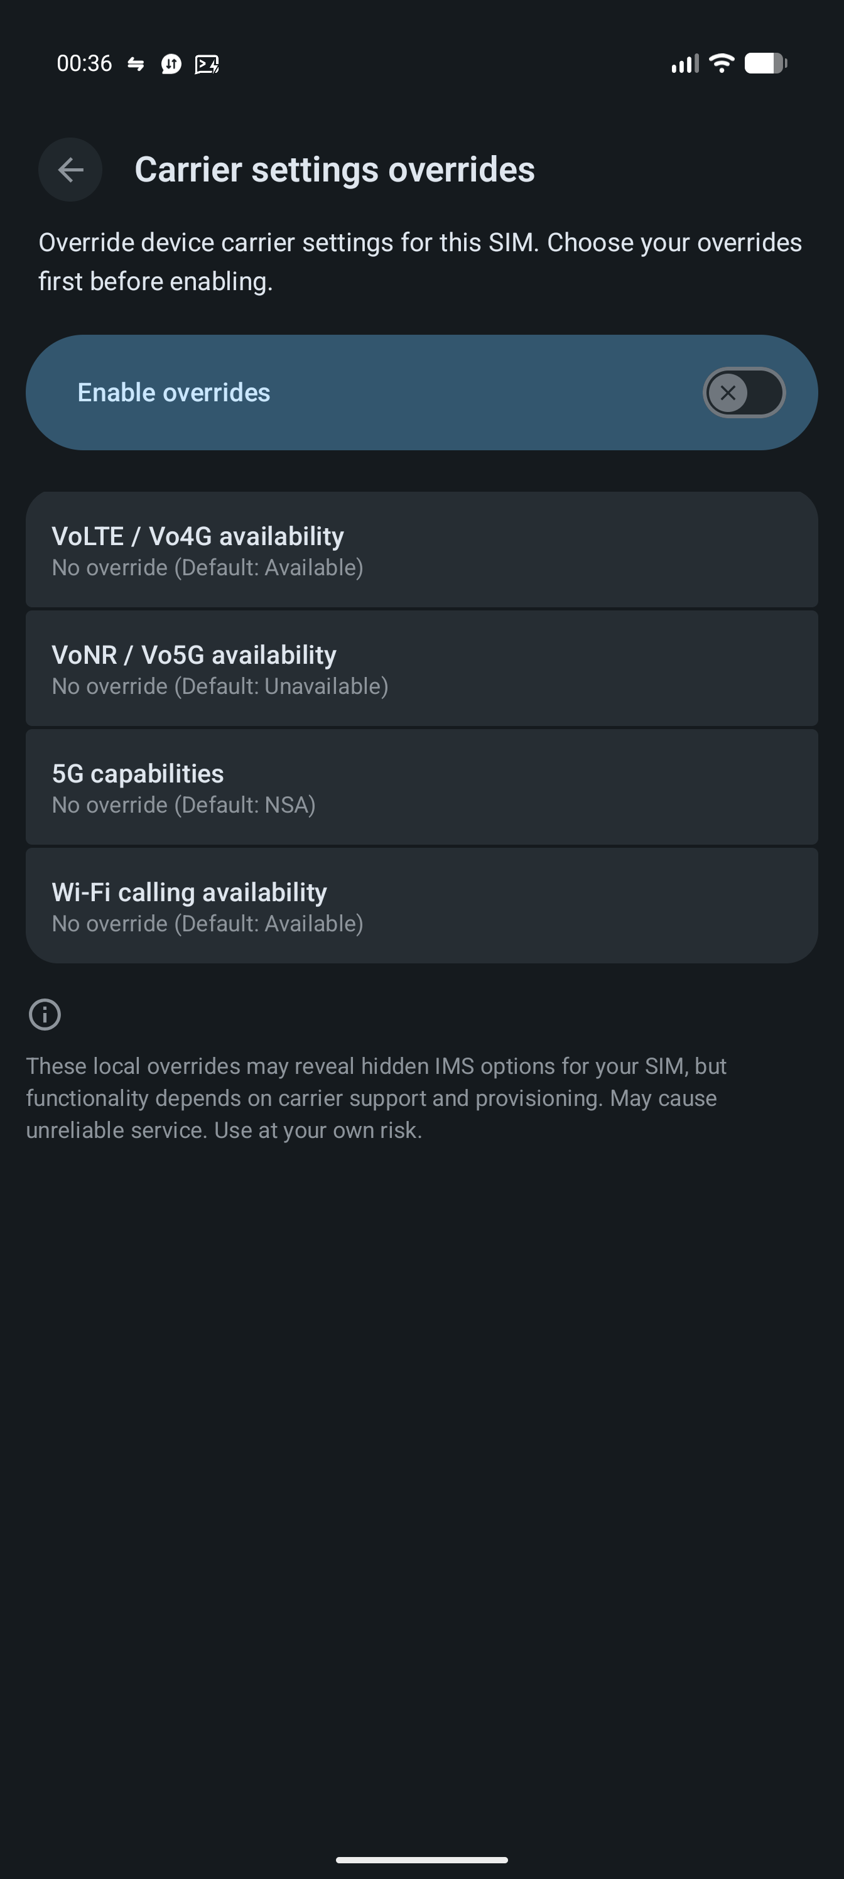Tap the Enable overrides label text
The height and width of the screenshot is (1879, 844).
pos(173,393)
